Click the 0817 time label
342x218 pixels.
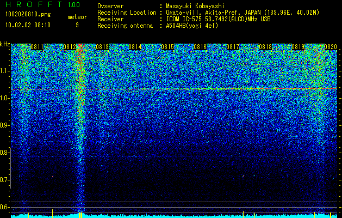click(x=233, y=46)
